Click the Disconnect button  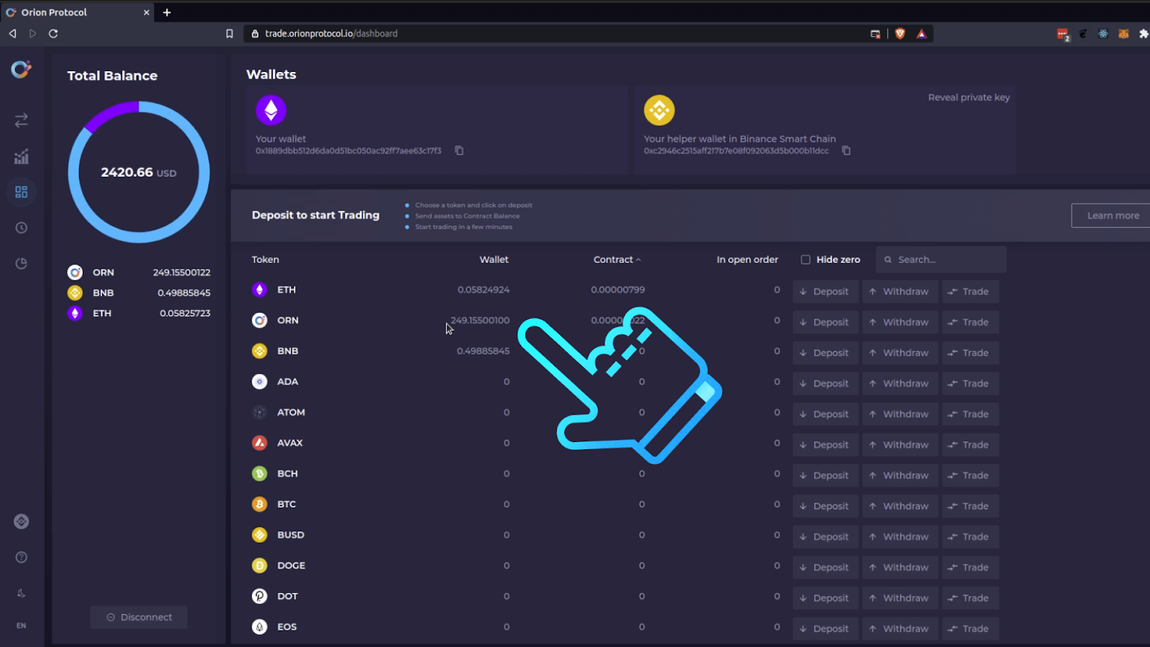coord(139,618)
